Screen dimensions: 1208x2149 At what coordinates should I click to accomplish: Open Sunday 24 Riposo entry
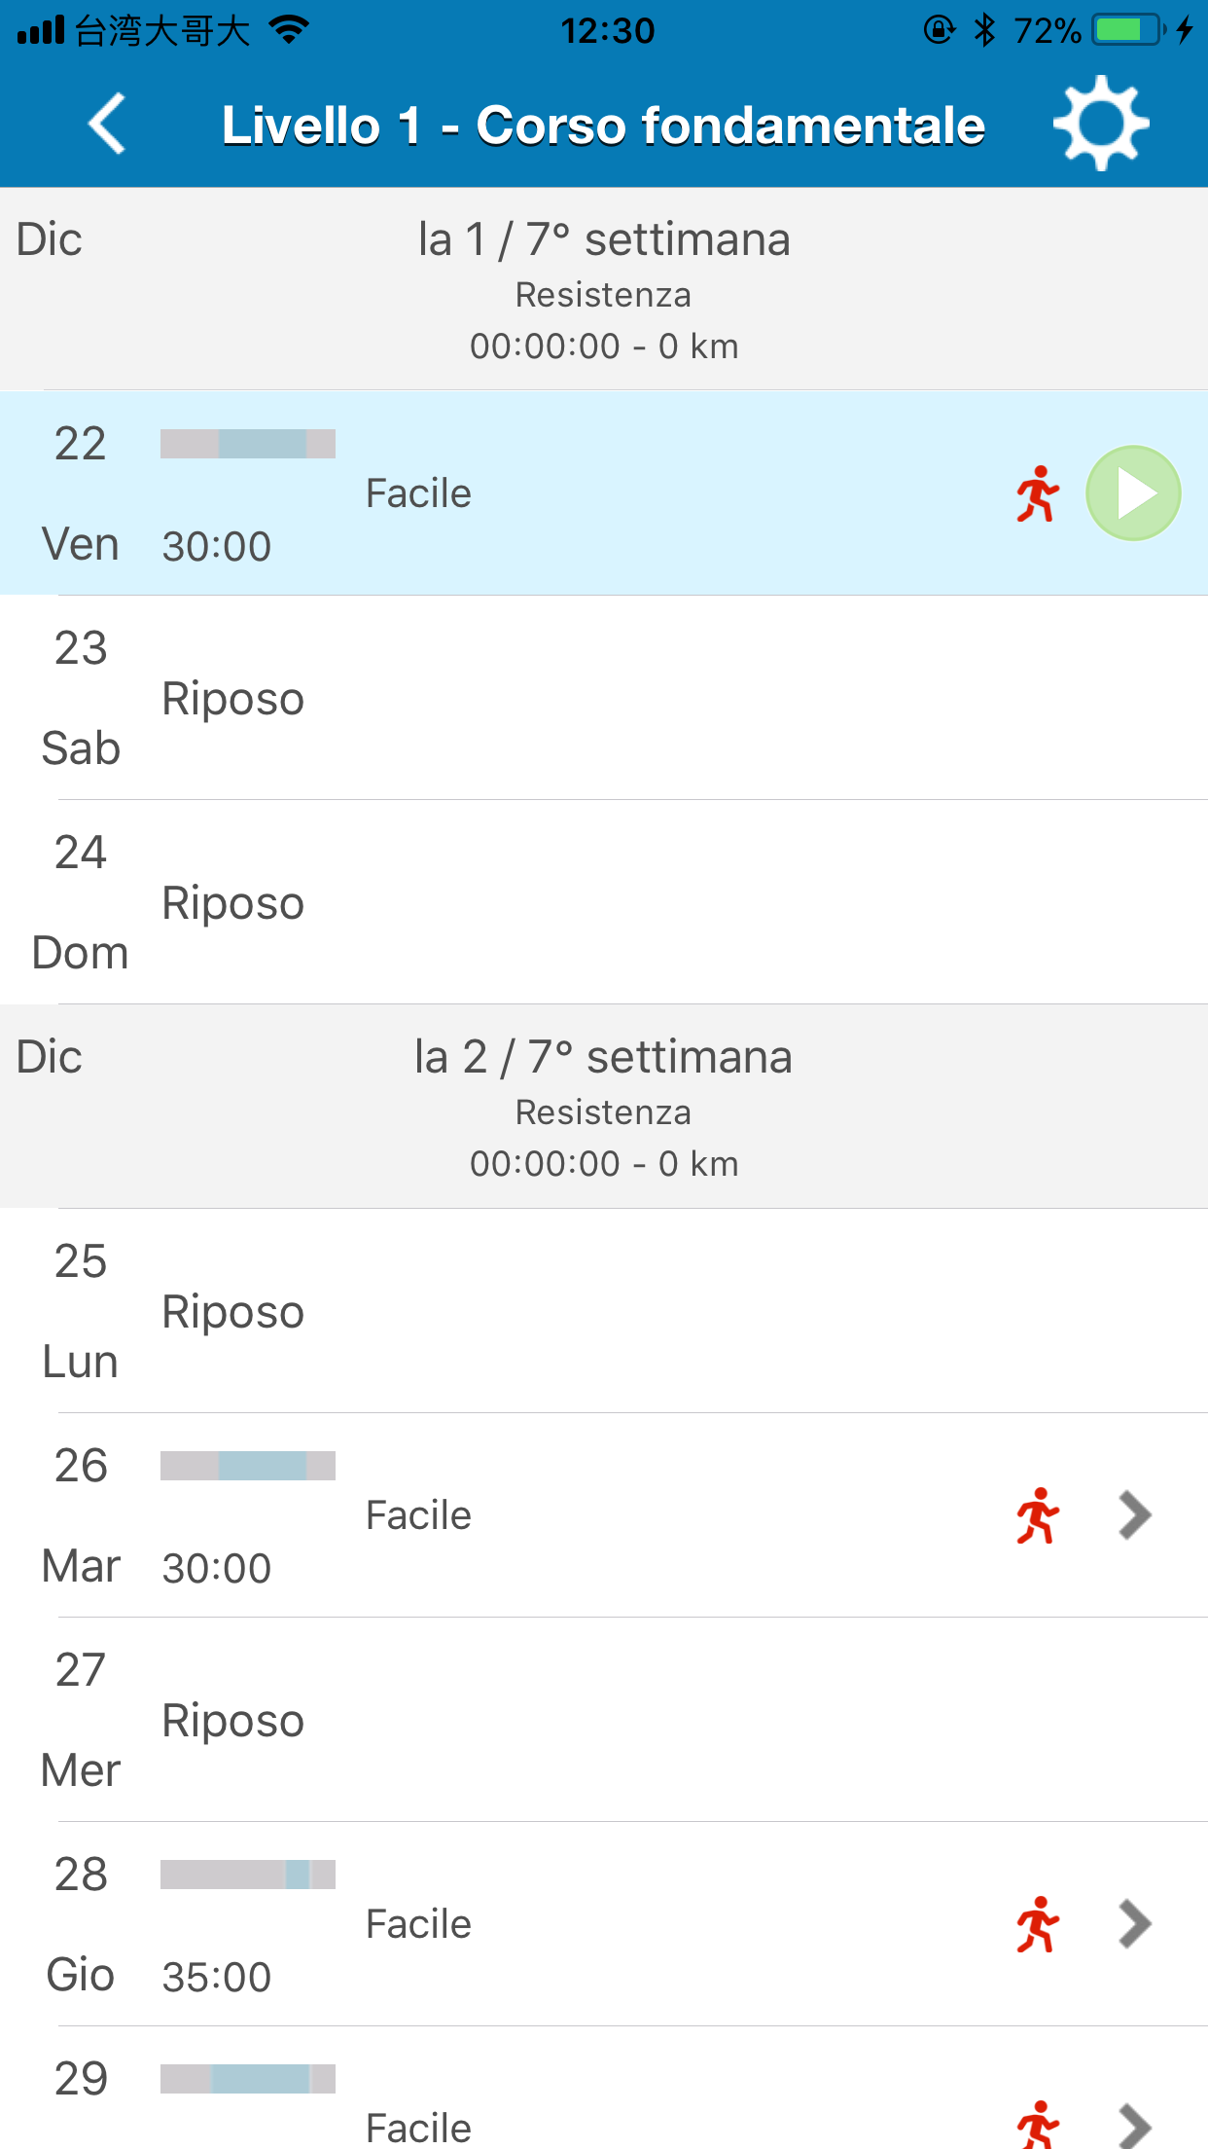point(604,902)
